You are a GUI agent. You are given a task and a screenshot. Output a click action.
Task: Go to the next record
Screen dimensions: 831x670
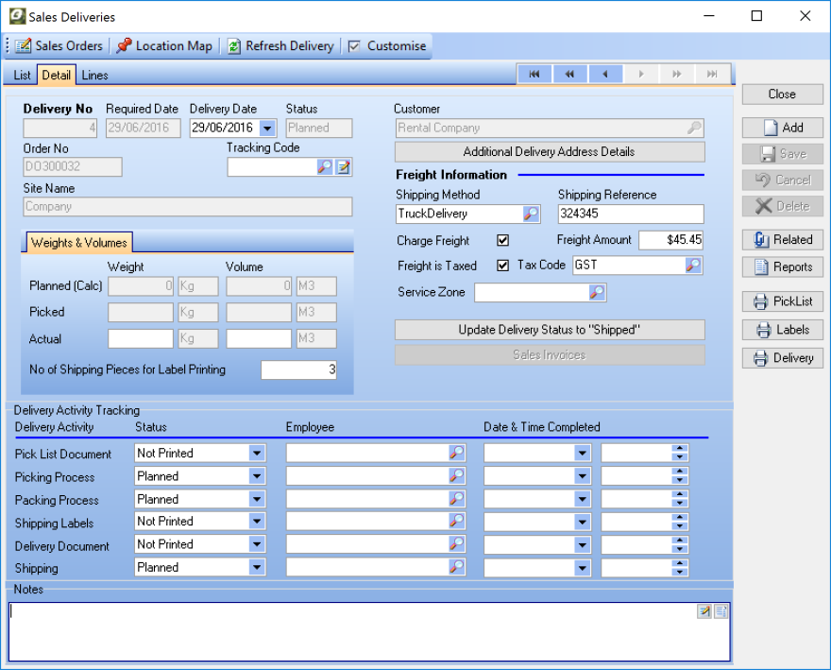point(641,75)
